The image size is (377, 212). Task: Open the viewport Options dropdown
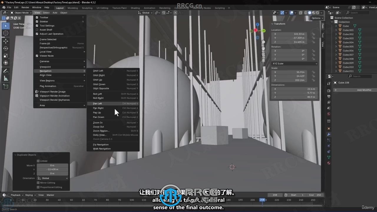tap(317, 18)
